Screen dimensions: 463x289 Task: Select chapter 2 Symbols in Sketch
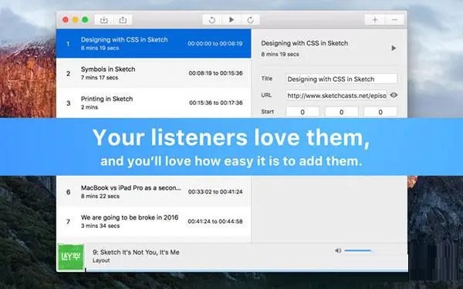pyautogui.click(x=154, y=73)
